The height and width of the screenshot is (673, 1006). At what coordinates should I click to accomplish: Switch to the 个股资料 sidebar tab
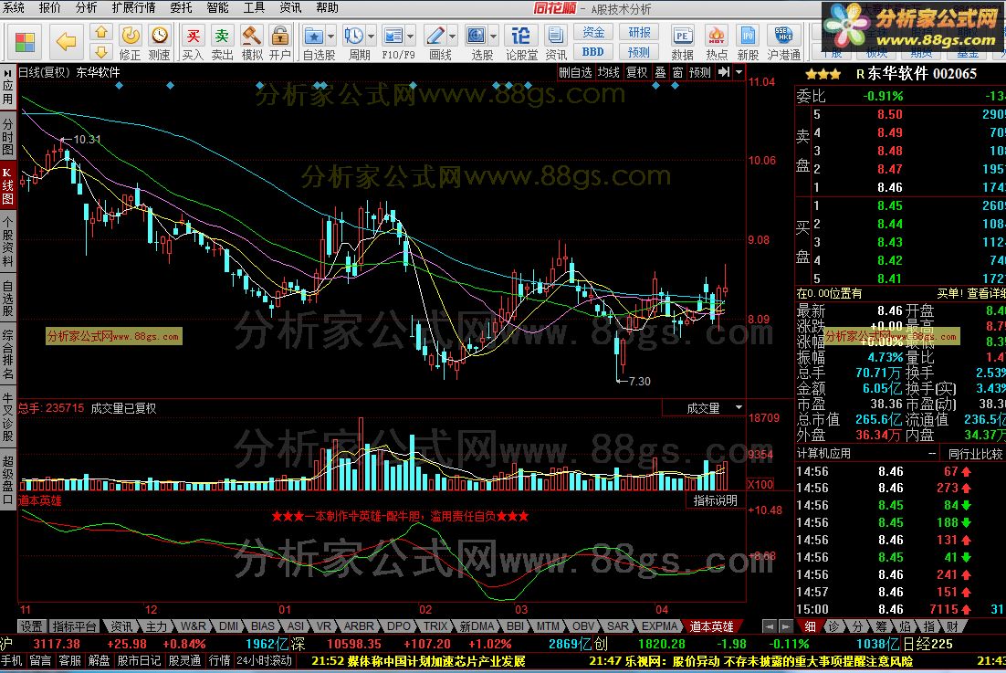point(7,240)
